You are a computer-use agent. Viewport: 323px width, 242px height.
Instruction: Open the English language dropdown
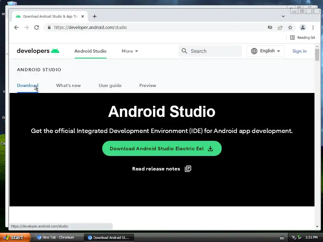266,51
